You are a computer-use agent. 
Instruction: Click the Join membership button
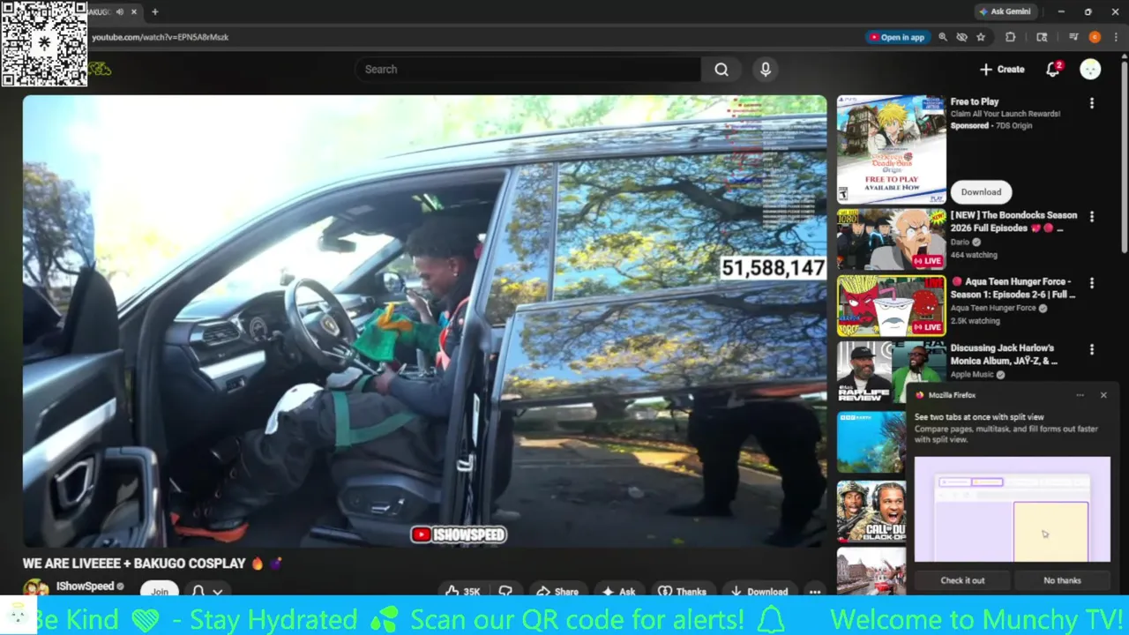pyautogui.click(x=160, y=591)
